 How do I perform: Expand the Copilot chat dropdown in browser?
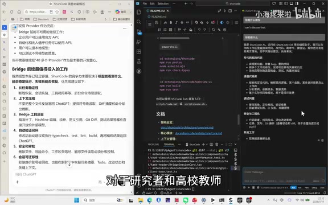click(131, 12)
